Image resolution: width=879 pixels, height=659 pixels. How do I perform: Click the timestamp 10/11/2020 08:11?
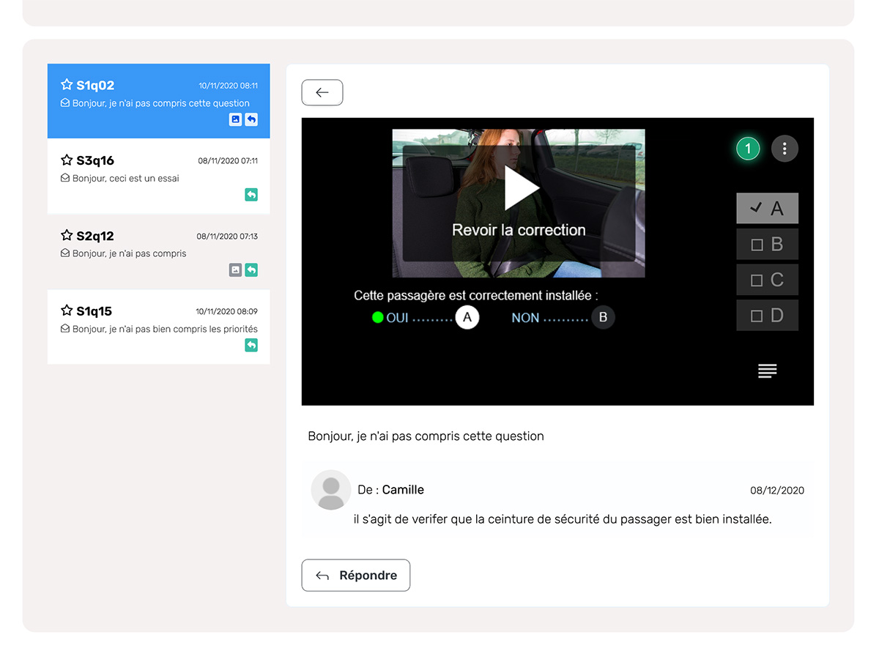229,86
